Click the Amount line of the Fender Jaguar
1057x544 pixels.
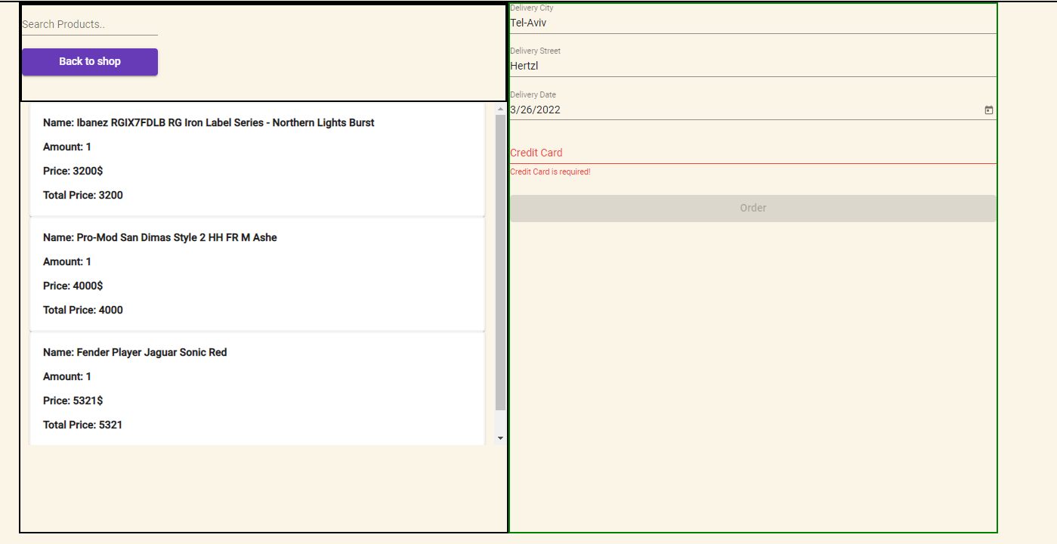pos(67,376)
